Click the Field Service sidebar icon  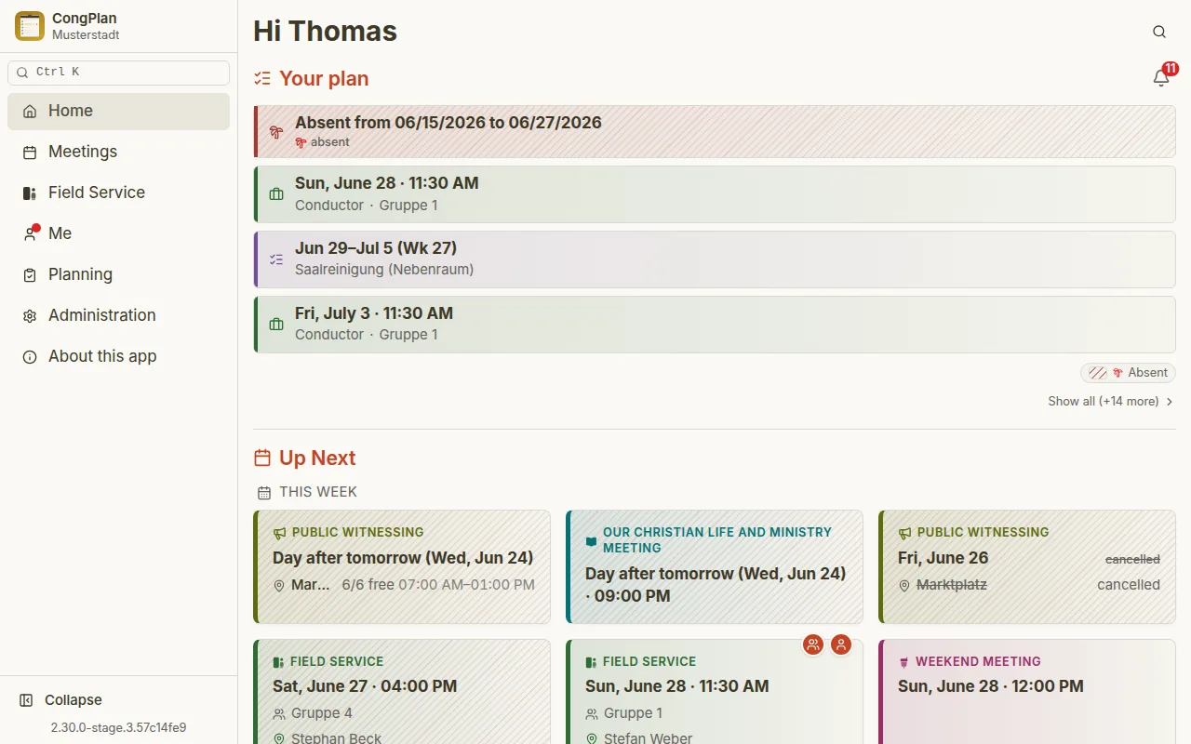point(30,193)
